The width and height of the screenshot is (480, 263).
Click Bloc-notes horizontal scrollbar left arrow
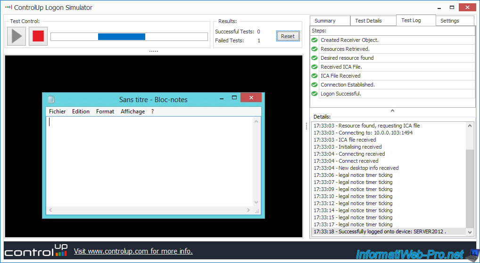(x=50, y=210)
